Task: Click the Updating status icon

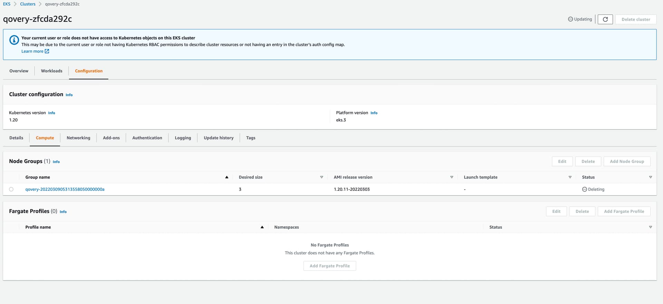Action: click(x=570, y=19)
